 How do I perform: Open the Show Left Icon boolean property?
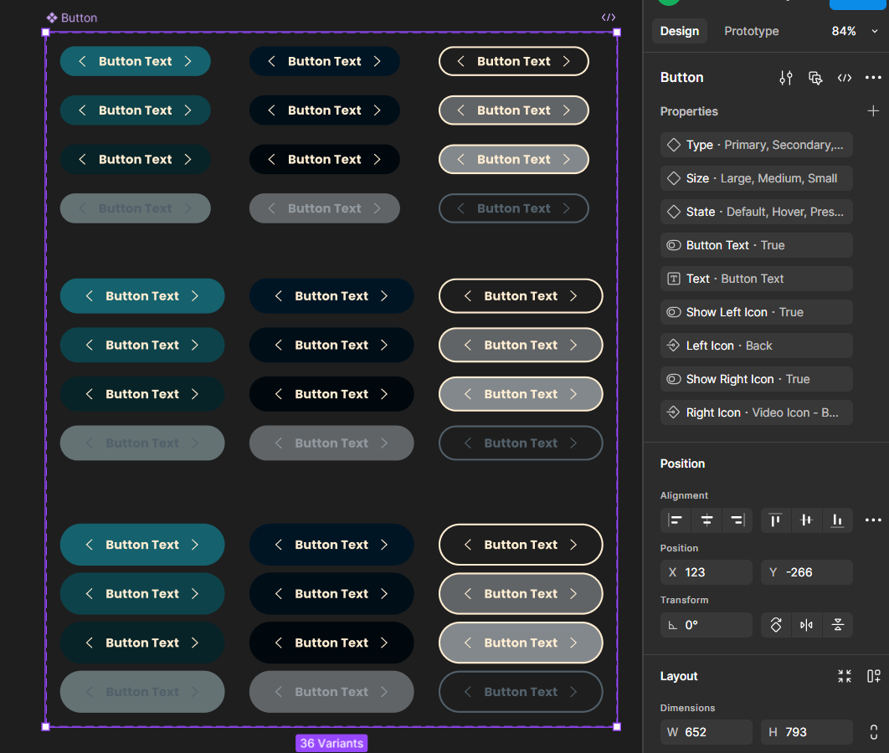click(757, 312)
